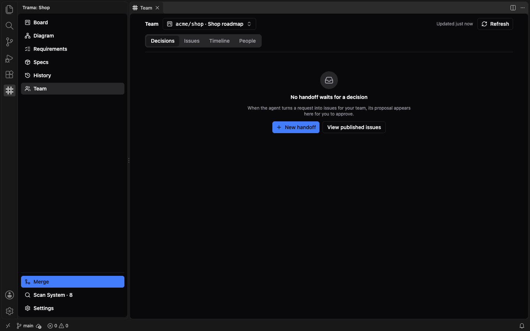This screenshot has width=530, height=331.
Task: Click the New handoff button
Action: (x=296, y=127)
